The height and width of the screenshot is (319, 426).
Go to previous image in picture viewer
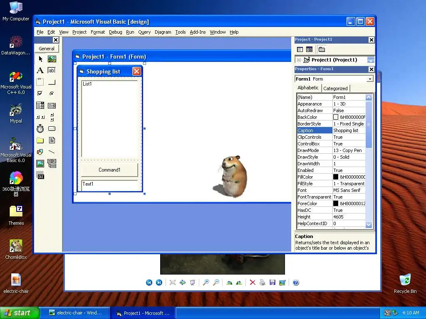pos(149,282)
